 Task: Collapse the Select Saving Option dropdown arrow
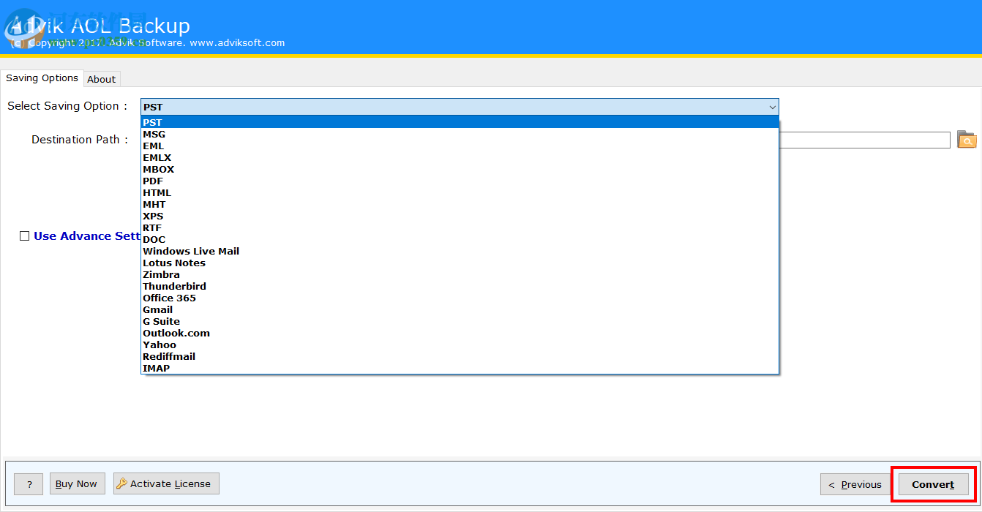(x=772, y=107)
